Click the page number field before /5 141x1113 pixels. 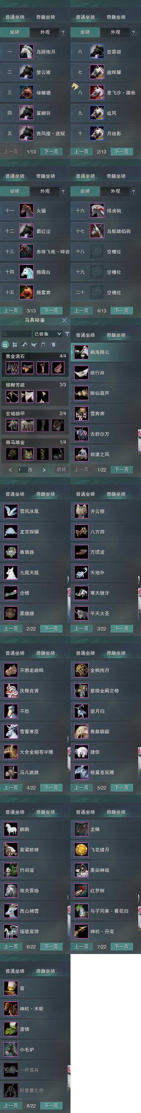coord(22,470)
